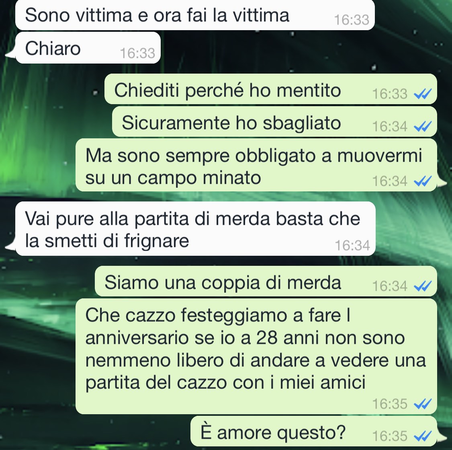The width and height of the screenshot is (452, 450).
Task: Select the 'Siamo una coppia di merda' bubble
Action: click(266, 281)
